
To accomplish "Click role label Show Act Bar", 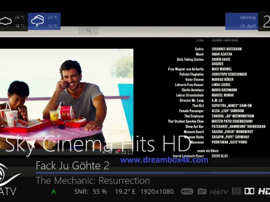I will click(x=194, y=127).
